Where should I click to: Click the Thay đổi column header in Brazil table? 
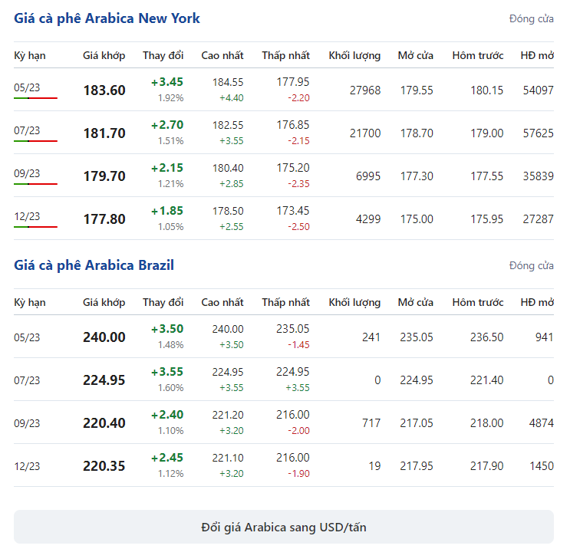(163, 302)
